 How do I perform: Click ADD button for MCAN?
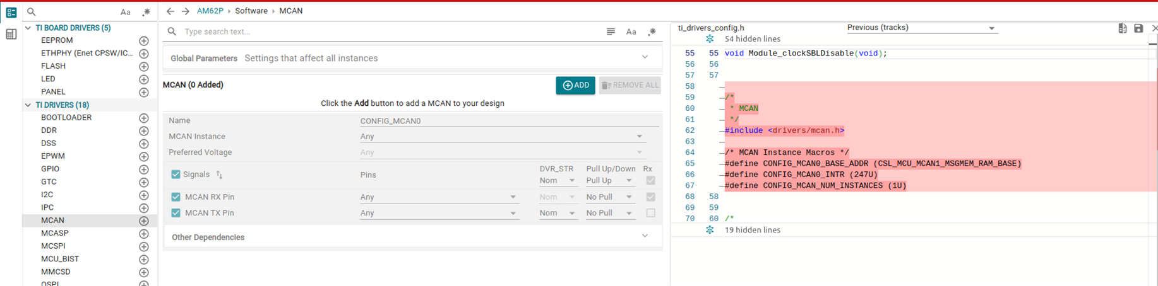pyautogui.click(x=575, y=85)
